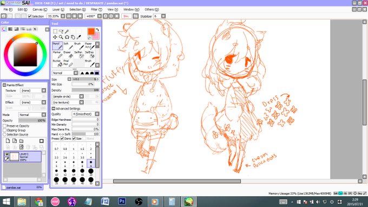Choose the rectangular selection tool
368x207 pixels.
pyautogui.click(x=55, y=31)
